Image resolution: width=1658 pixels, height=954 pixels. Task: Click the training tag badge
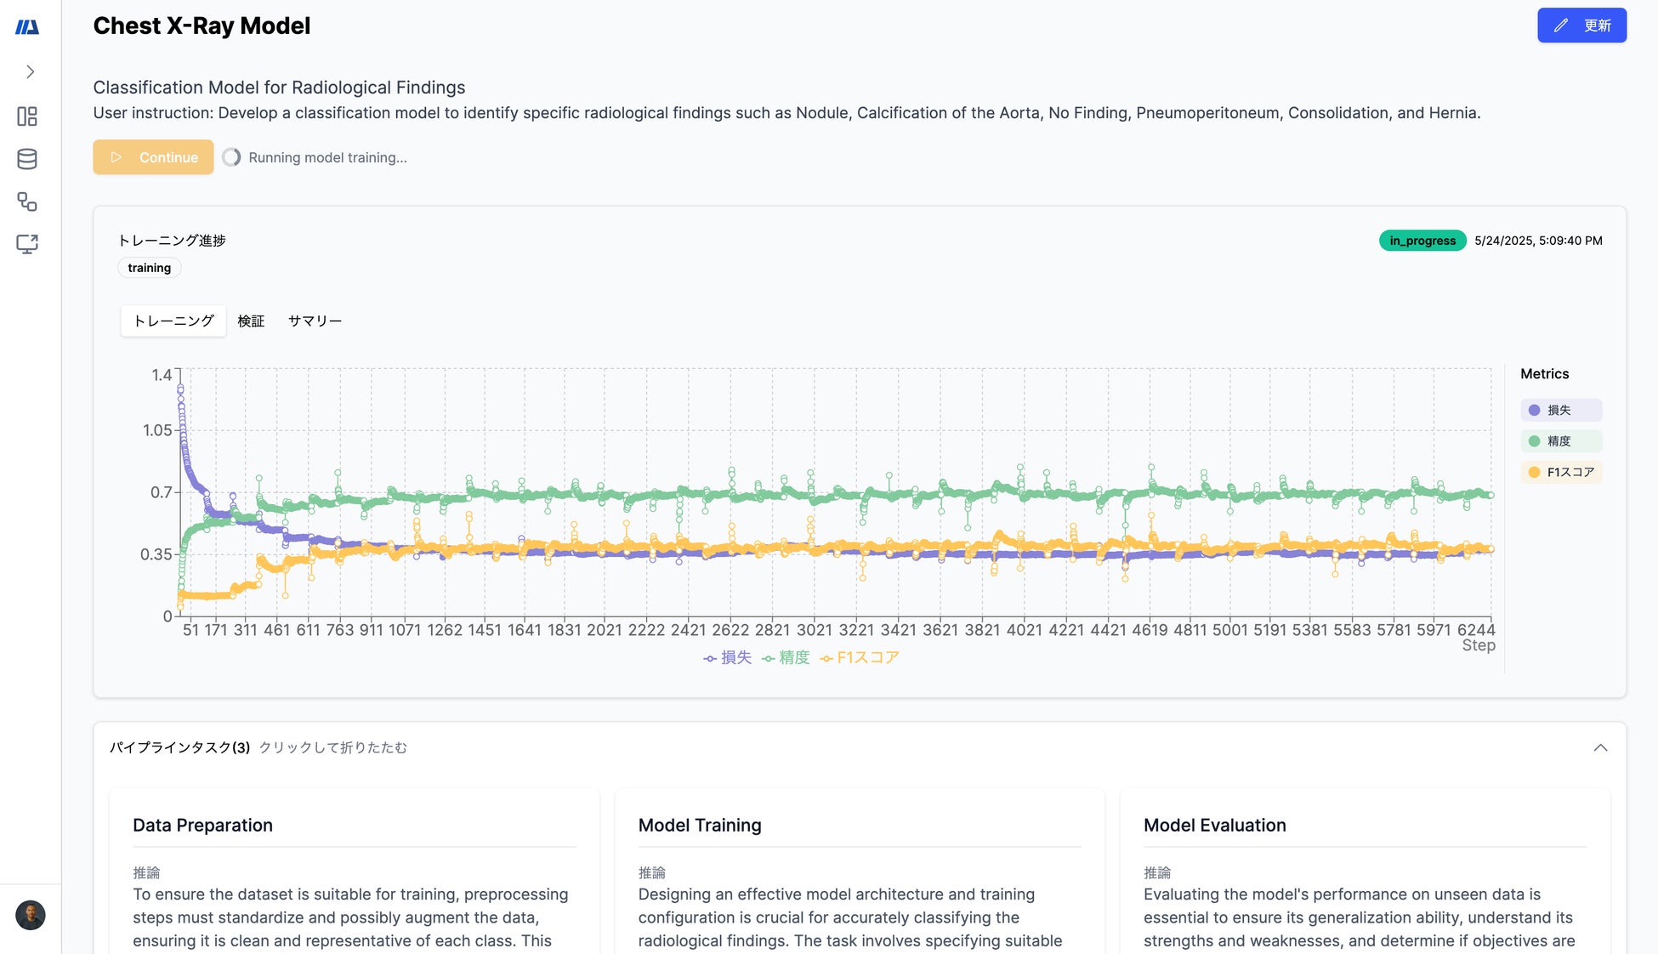[x=150, y=268]
